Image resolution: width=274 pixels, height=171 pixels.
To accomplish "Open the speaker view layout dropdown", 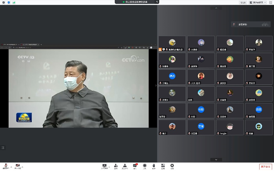I will coord(258,2).
